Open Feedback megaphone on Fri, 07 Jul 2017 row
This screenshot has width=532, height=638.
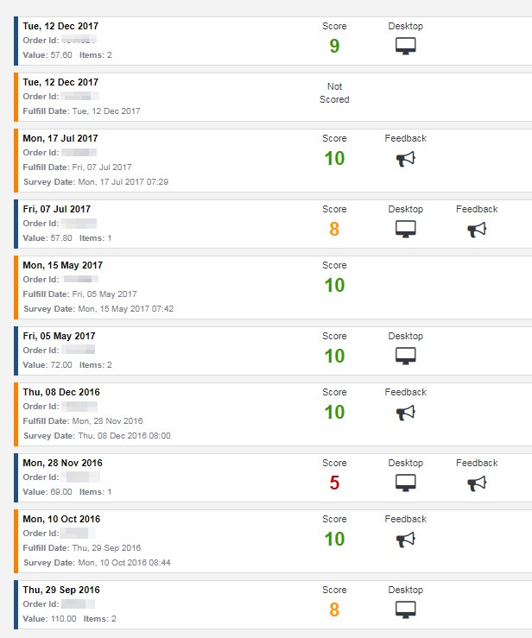477,230
